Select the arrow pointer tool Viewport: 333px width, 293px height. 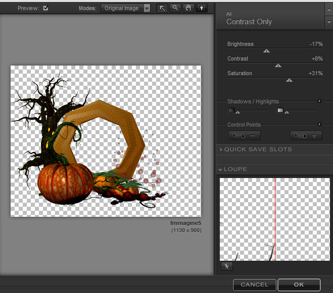pos(162,8)
